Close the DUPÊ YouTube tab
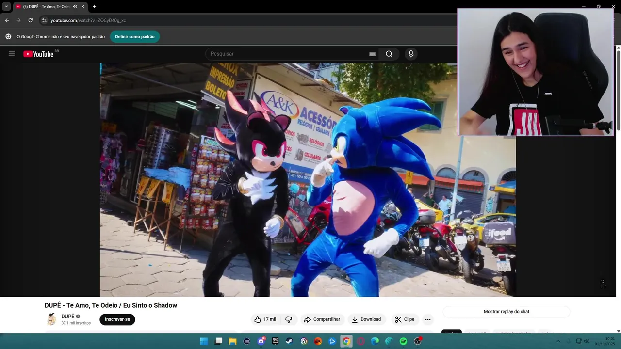The height and width of the screenshot is (349, 621). click(82, 6)
